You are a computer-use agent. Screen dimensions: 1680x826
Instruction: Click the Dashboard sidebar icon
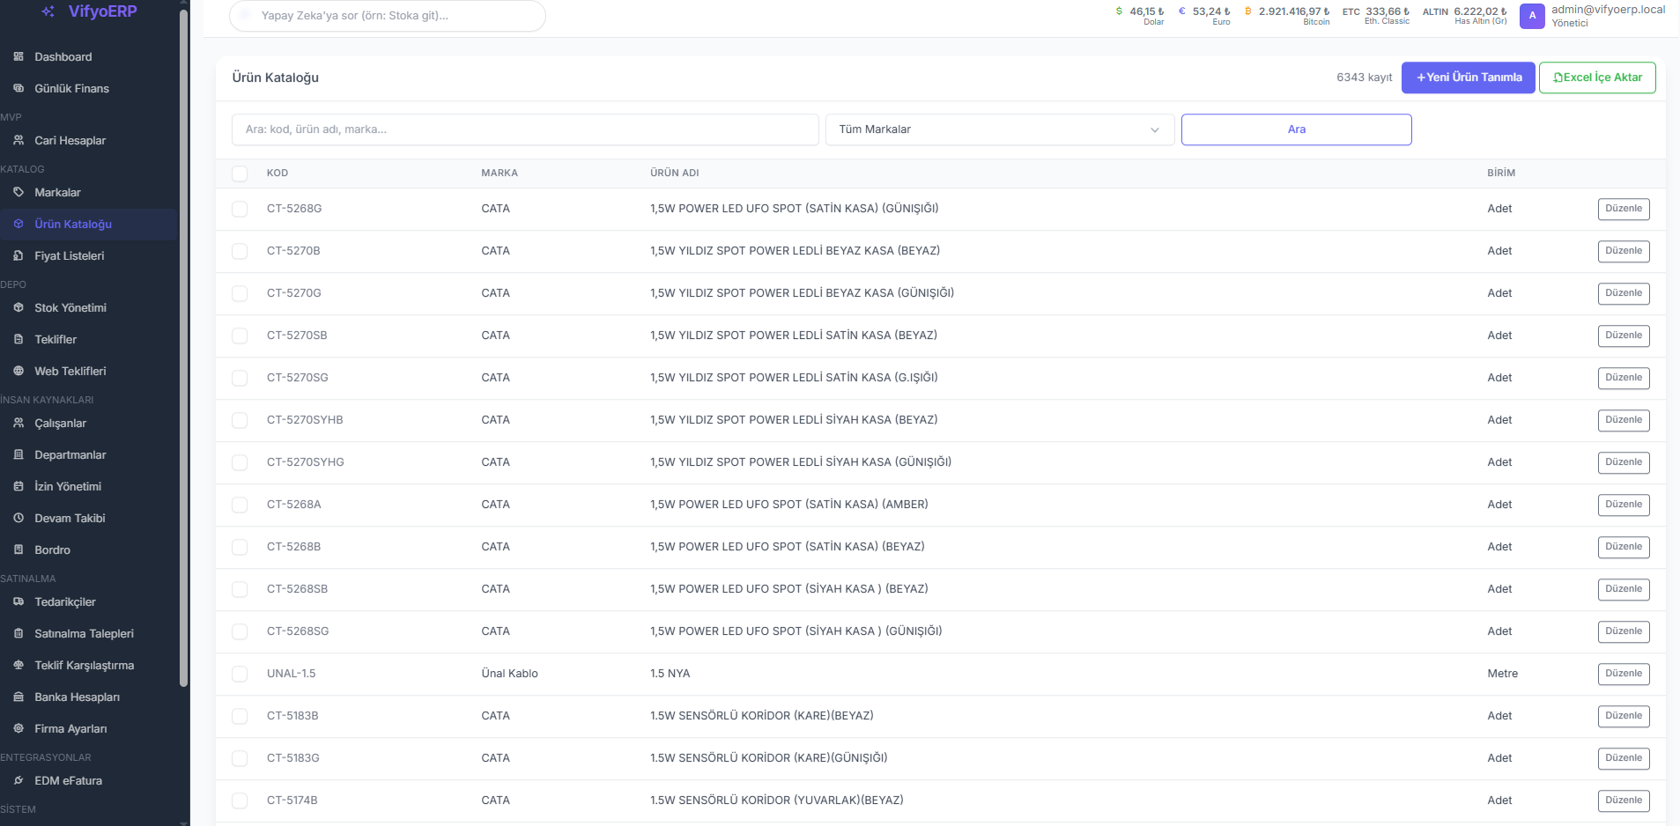click(x=19, y=56)
